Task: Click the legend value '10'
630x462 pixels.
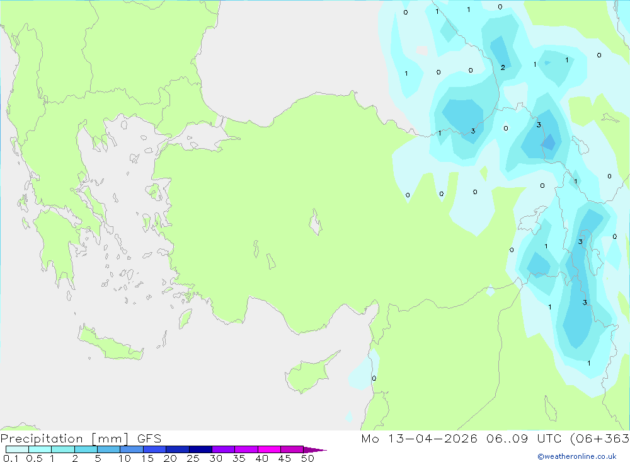Action: point(125,458)
